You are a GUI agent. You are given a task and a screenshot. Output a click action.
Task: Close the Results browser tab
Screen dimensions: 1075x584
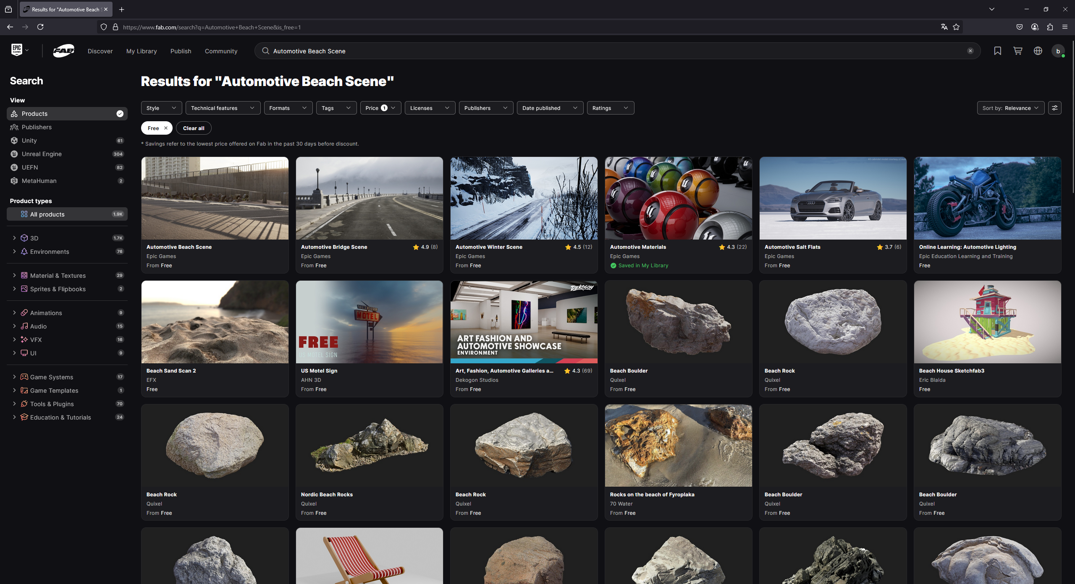click(x=106, y=9)
